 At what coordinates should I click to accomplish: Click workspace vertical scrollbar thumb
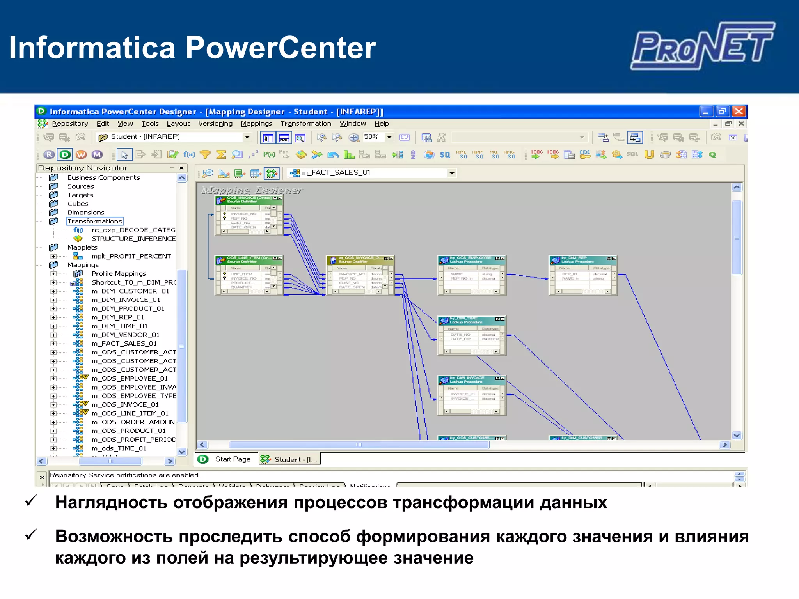coord(737,237)
